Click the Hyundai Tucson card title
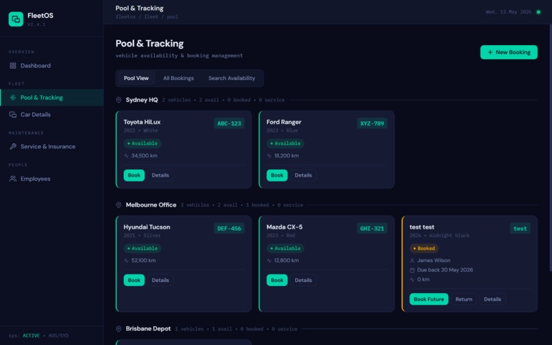The height and width of the screenshot is (345, 552). click(x=147, y=227)
